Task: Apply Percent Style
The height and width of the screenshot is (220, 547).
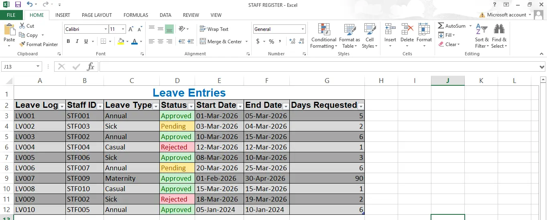Action: (x=272, y=41)
